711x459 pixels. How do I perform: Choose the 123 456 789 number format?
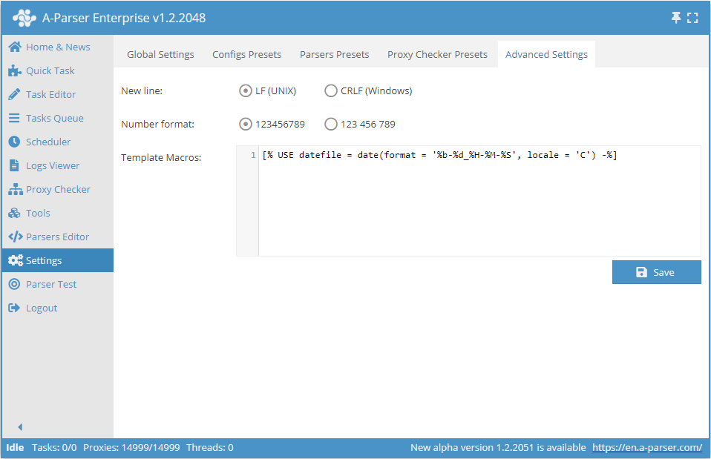331,124
